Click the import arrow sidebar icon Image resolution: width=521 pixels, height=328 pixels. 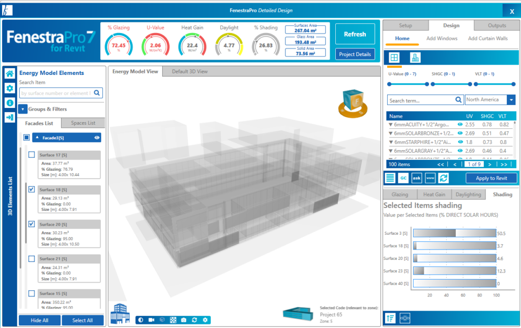(x=10, y=118)
